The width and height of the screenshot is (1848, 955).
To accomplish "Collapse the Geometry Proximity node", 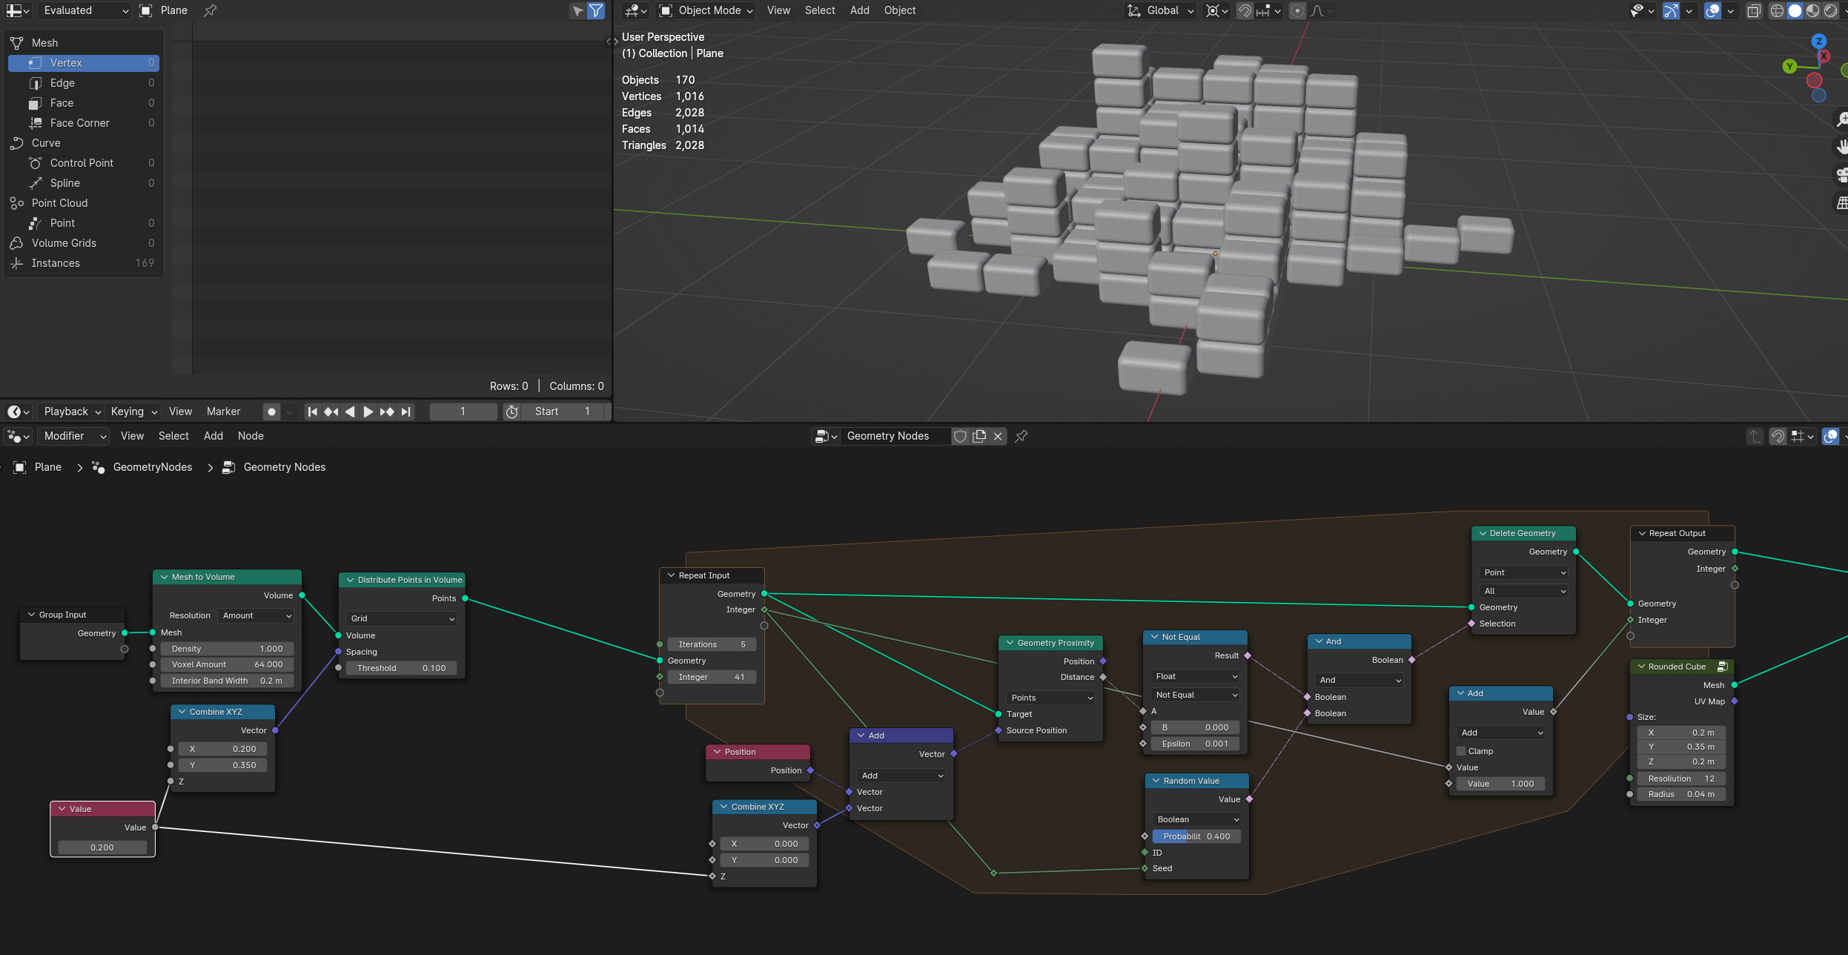I will point(1009,643).
